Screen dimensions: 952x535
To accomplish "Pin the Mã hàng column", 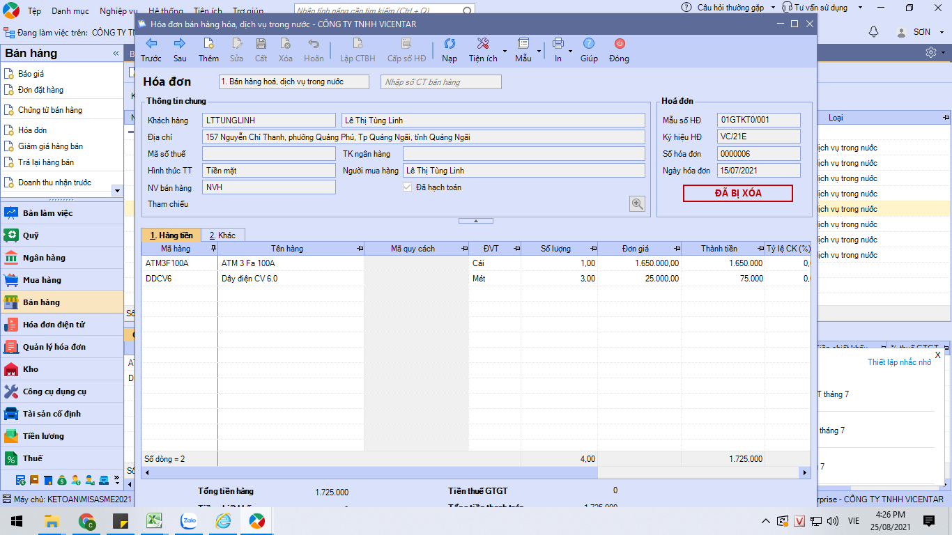I will click(x=213, y=249).
